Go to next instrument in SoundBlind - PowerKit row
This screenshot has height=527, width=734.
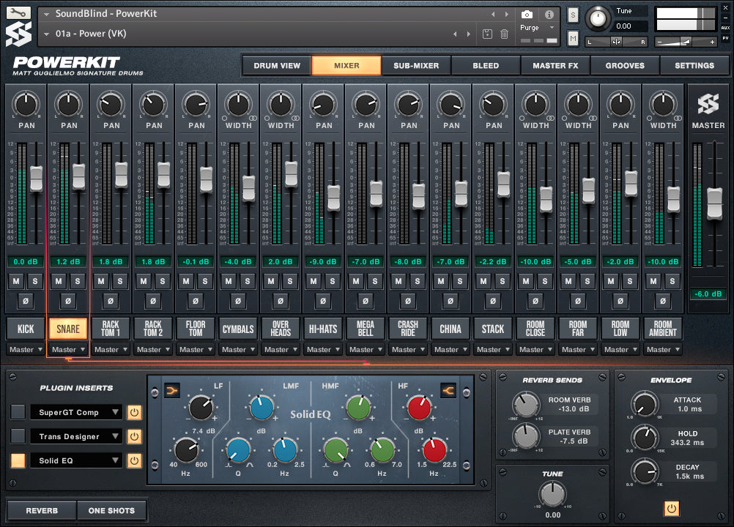pyautogui.click(x=506, y=14)
